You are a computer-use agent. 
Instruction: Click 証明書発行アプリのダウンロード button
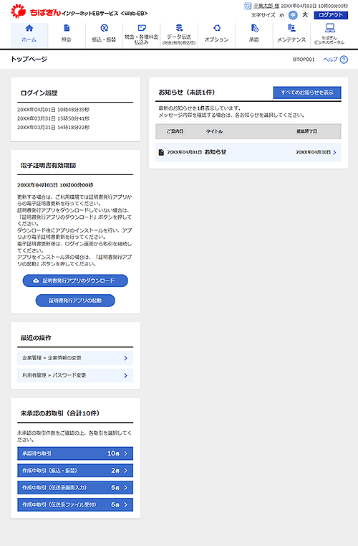point(75,281)
